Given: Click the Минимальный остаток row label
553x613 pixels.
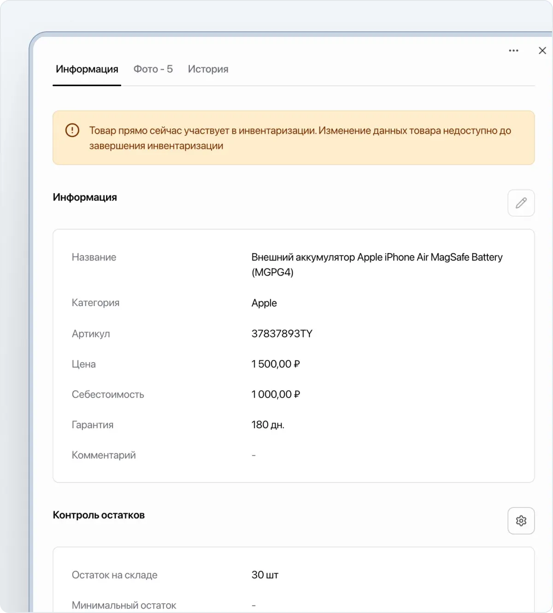Looking at the screenshot, I should (124, 606).
